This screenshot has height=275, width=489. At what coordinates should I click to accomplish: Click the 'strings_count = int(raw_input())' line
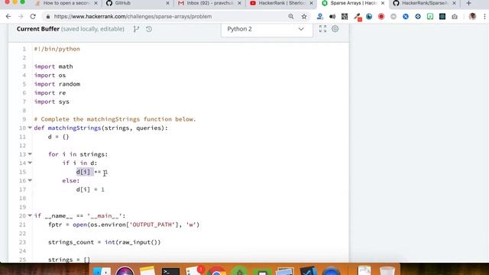point(104,242)
